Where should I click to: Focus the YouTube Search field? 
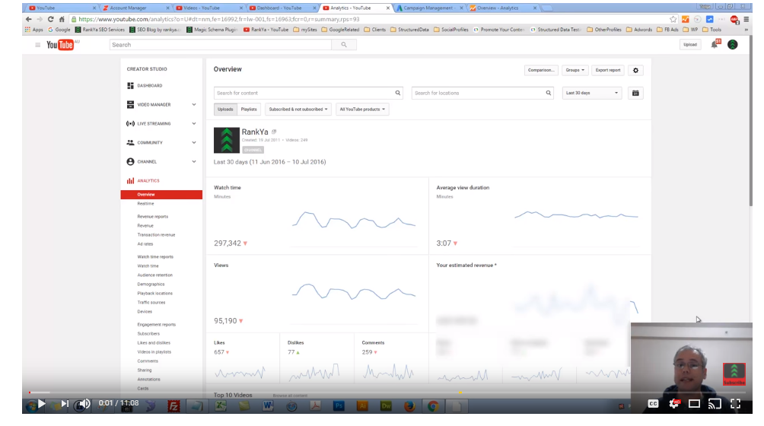[x=221, y=45]
